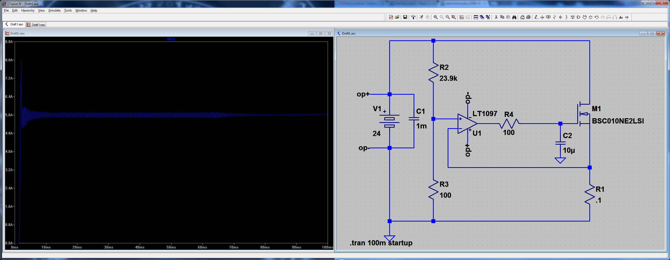Minimize the Draft1.raw plot window
The image size is (670, 260).
point(312,33)
